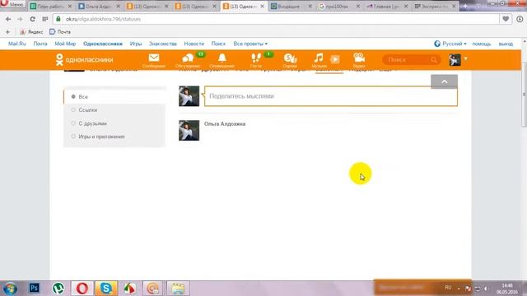Viewport: 527px width, 296px height.
Task: Reload the current page
Action: pyautogui.click(x=33, y=19)
